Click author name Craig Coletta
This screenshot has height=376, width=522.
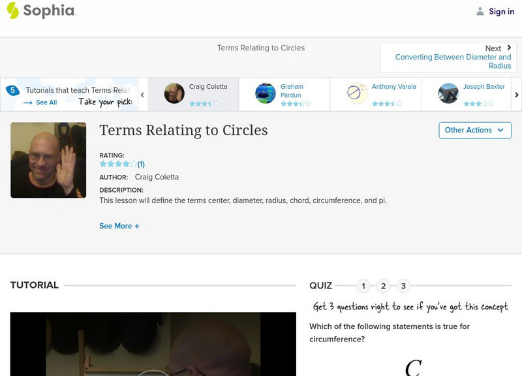coord(157,177)
